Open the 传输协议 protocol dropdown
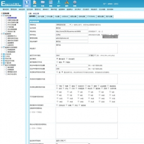The width and height of the screenshot is (144, 144). tap(64, 25)
